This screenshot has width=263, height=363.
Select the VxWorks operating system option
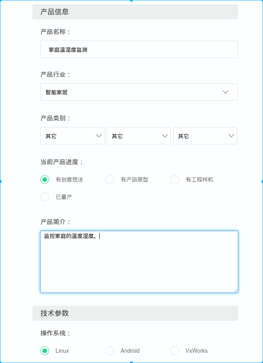pyautogui.click(x=175, y=351)
